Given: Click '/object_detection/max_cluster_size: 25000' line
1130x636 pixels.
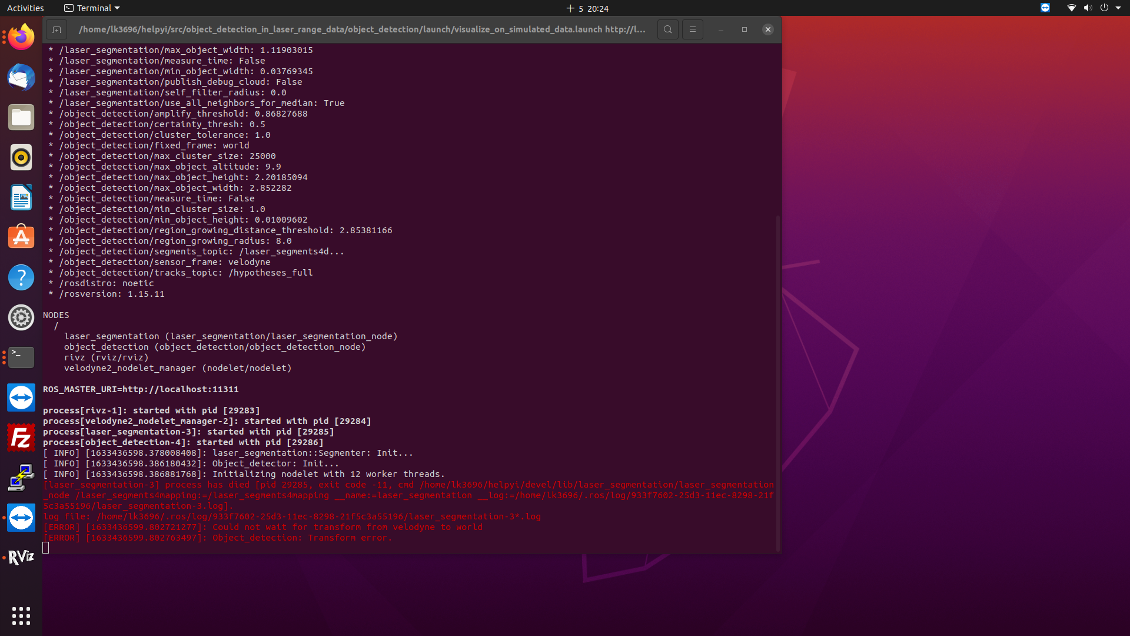Looking at the screenshot, I should [162, 156].
